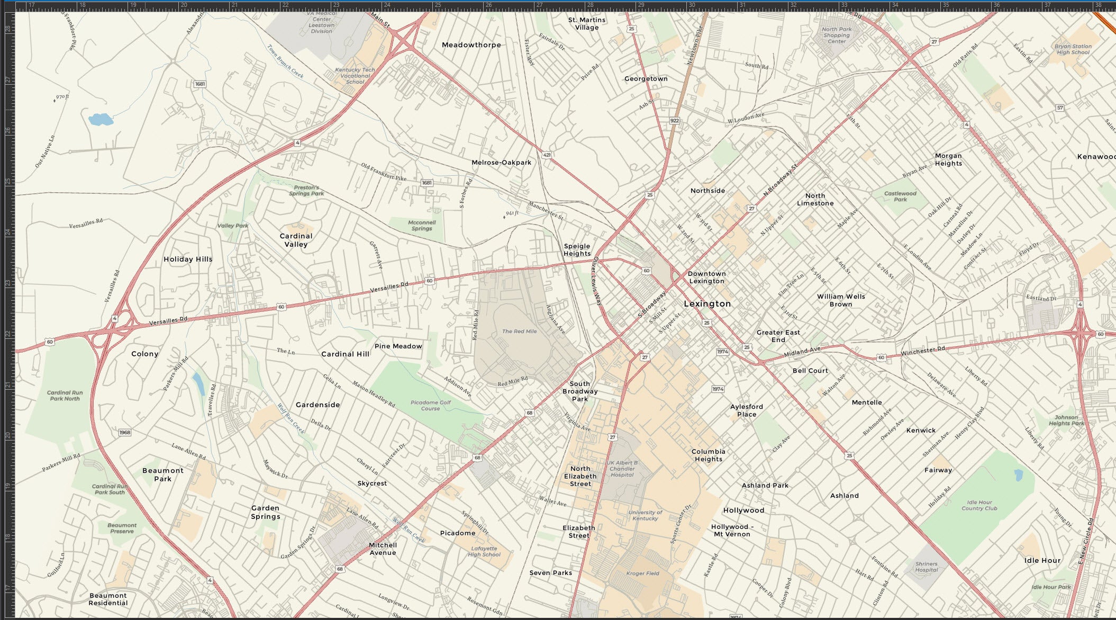The height and width of the screenshot is (620, 1116).
Task: Click the Cardinal Valley label
Action: [x=296, y=240]
